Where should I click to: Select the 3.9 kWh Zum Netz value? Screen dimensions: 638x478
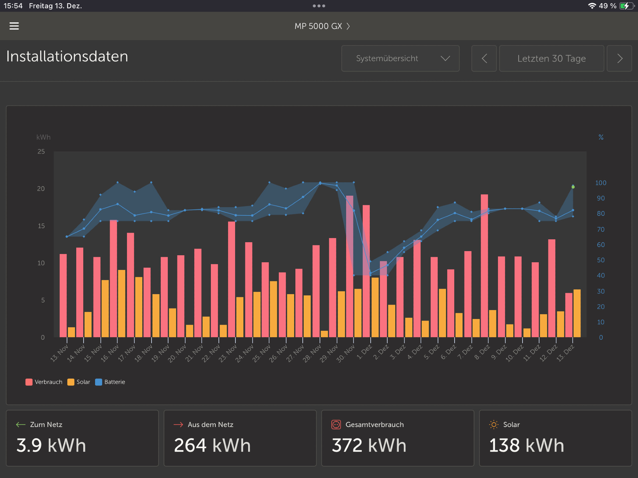click(x=51, y=445)
